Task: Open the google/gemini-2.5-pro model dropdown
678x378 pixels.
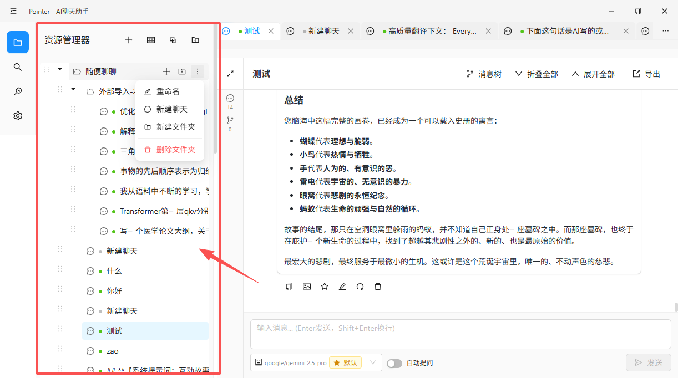Action: click(316, 363)
